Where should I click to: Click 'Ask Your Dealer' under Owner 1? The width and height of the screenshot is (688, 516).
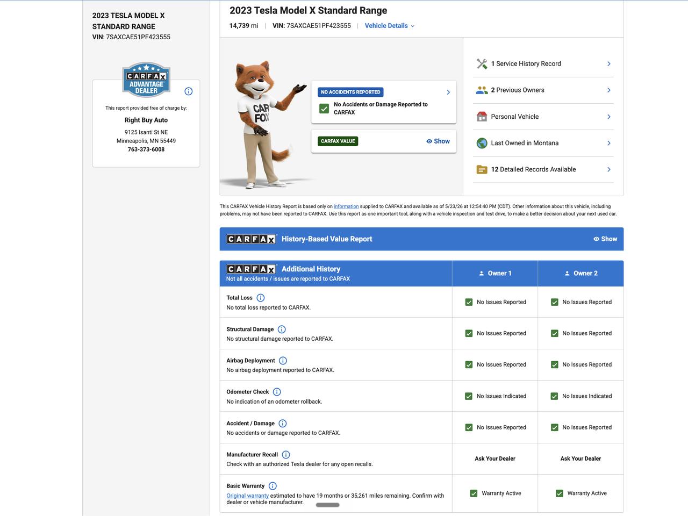495,459
